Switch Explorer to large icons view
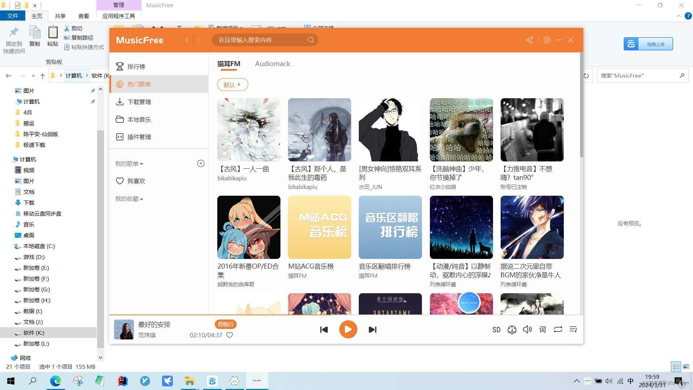 pos(686,367)
